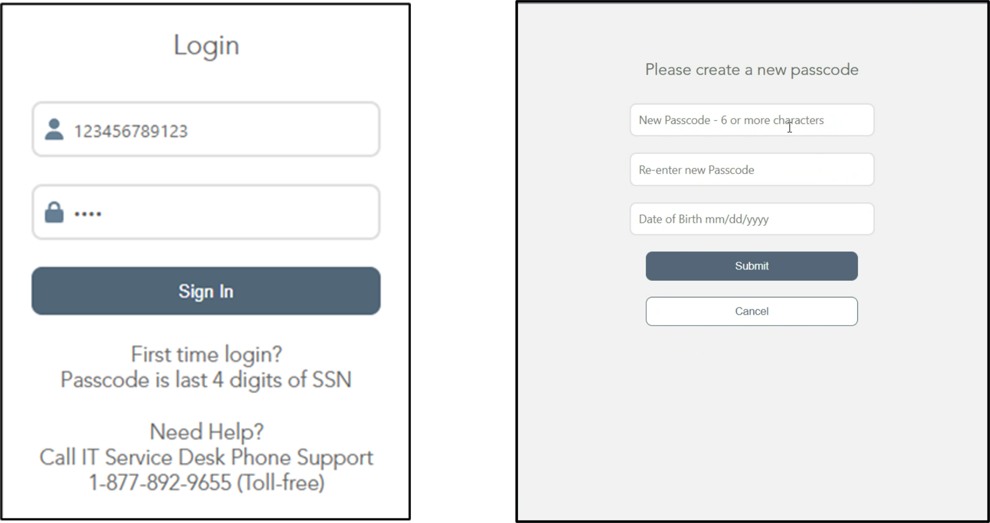Click the masked passcode dots on the Login form
The height and width of the screenshot is (523, 990).
(x=88, y=214)
